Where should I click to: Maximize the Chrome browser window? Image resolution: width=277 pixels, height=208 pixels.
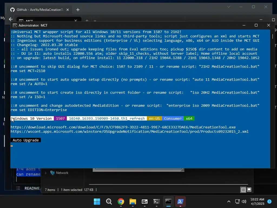[253, 7]
